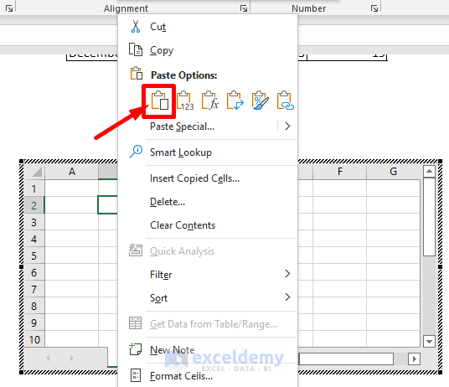Select row 2 header
Screen dimensions: 449x387
coord(34,205)
